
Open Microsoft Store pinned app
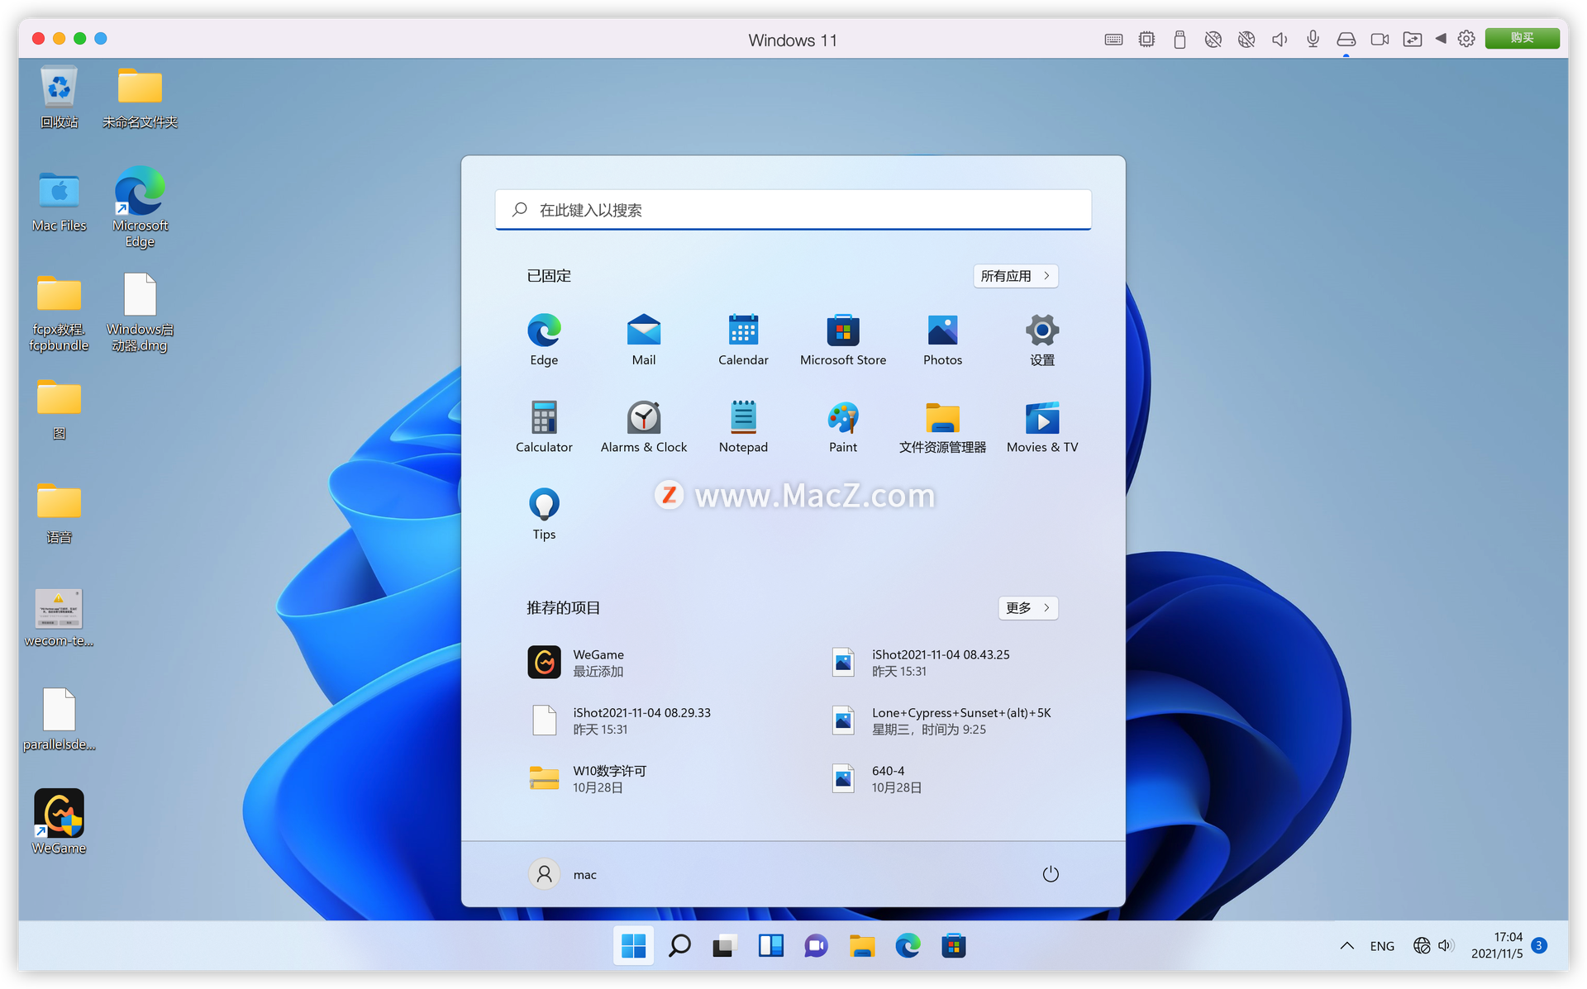pyautogui.click(x=842, y=339)
